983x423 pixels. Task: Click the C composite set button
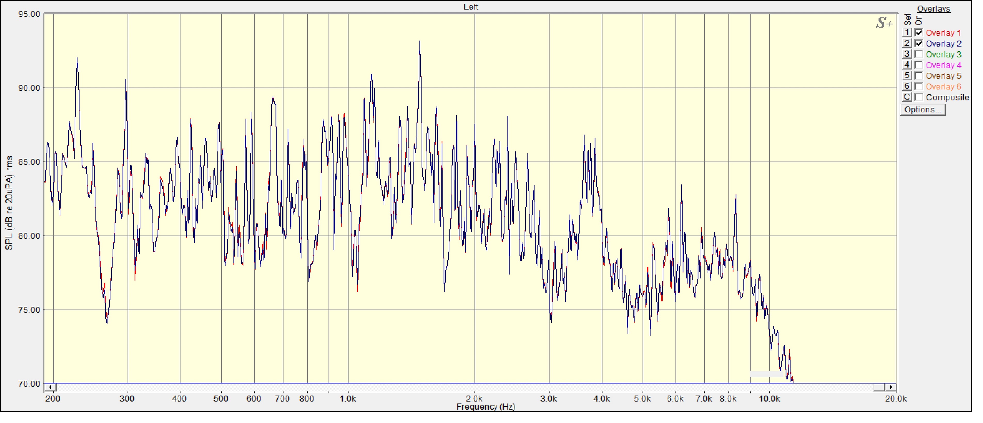point(907,97)
